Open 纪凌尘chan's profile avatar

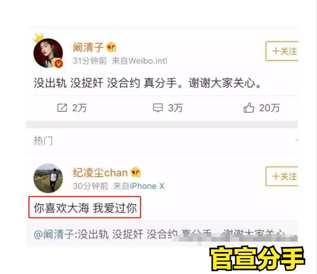pyautogui.click(x=48, y=178)
